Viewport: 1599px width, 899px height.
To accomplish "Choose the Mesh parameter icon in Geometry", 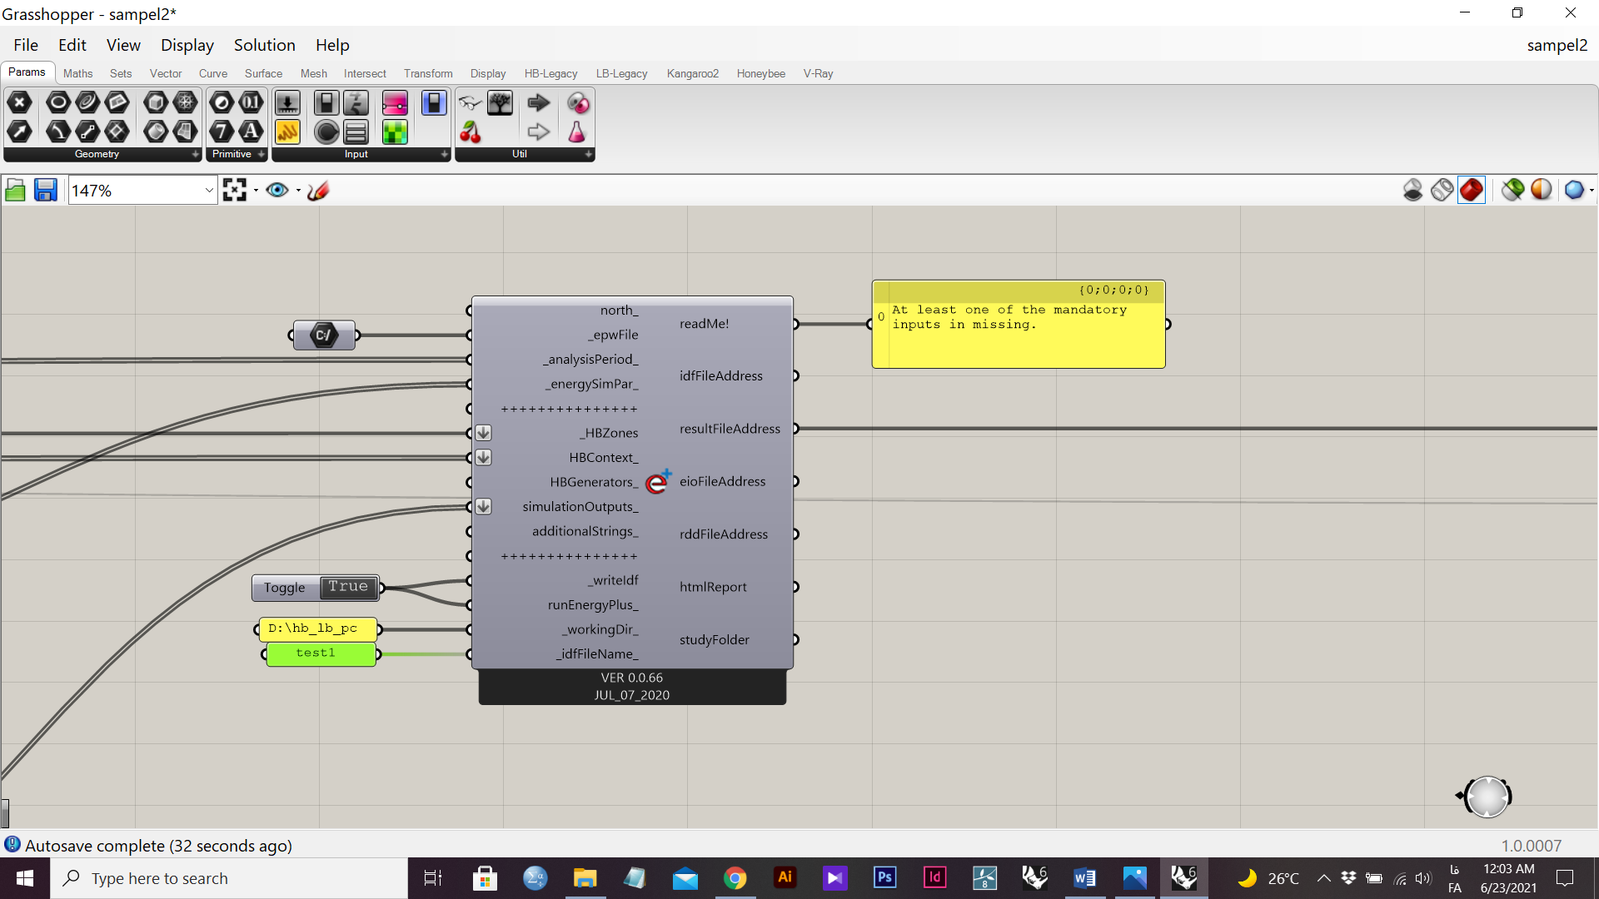I will point(185,103).
